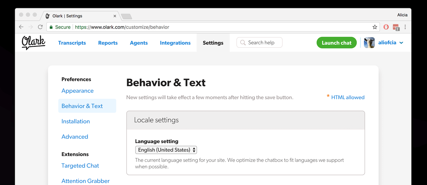Image resolution: width=427 pixels, height=185 pixels.
Task: Bookmark page with star icon
Action: tap(375, 27)
